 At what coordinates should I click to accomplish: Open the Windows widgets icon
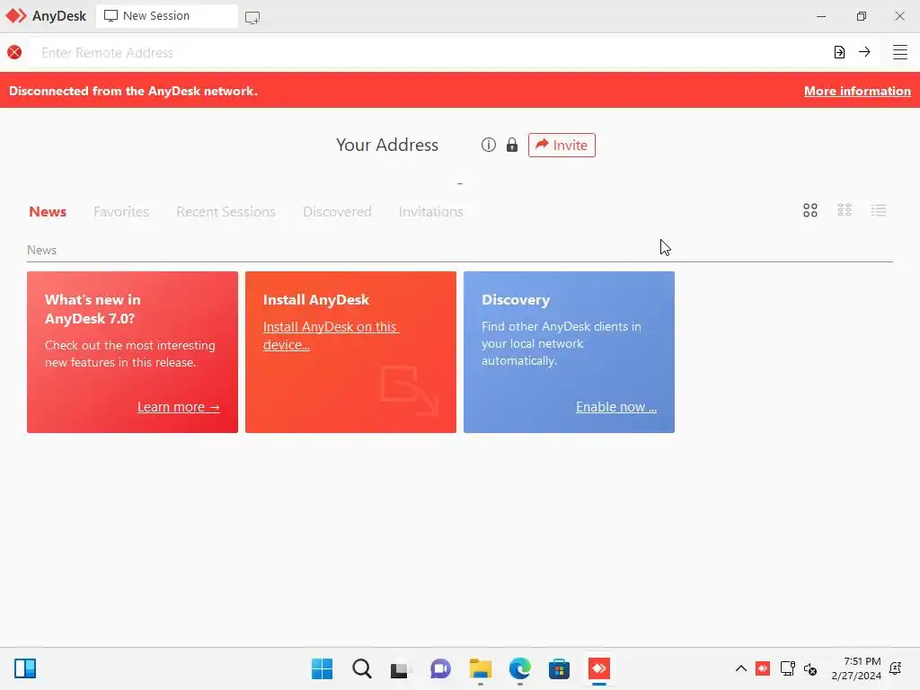pos(25,668)
